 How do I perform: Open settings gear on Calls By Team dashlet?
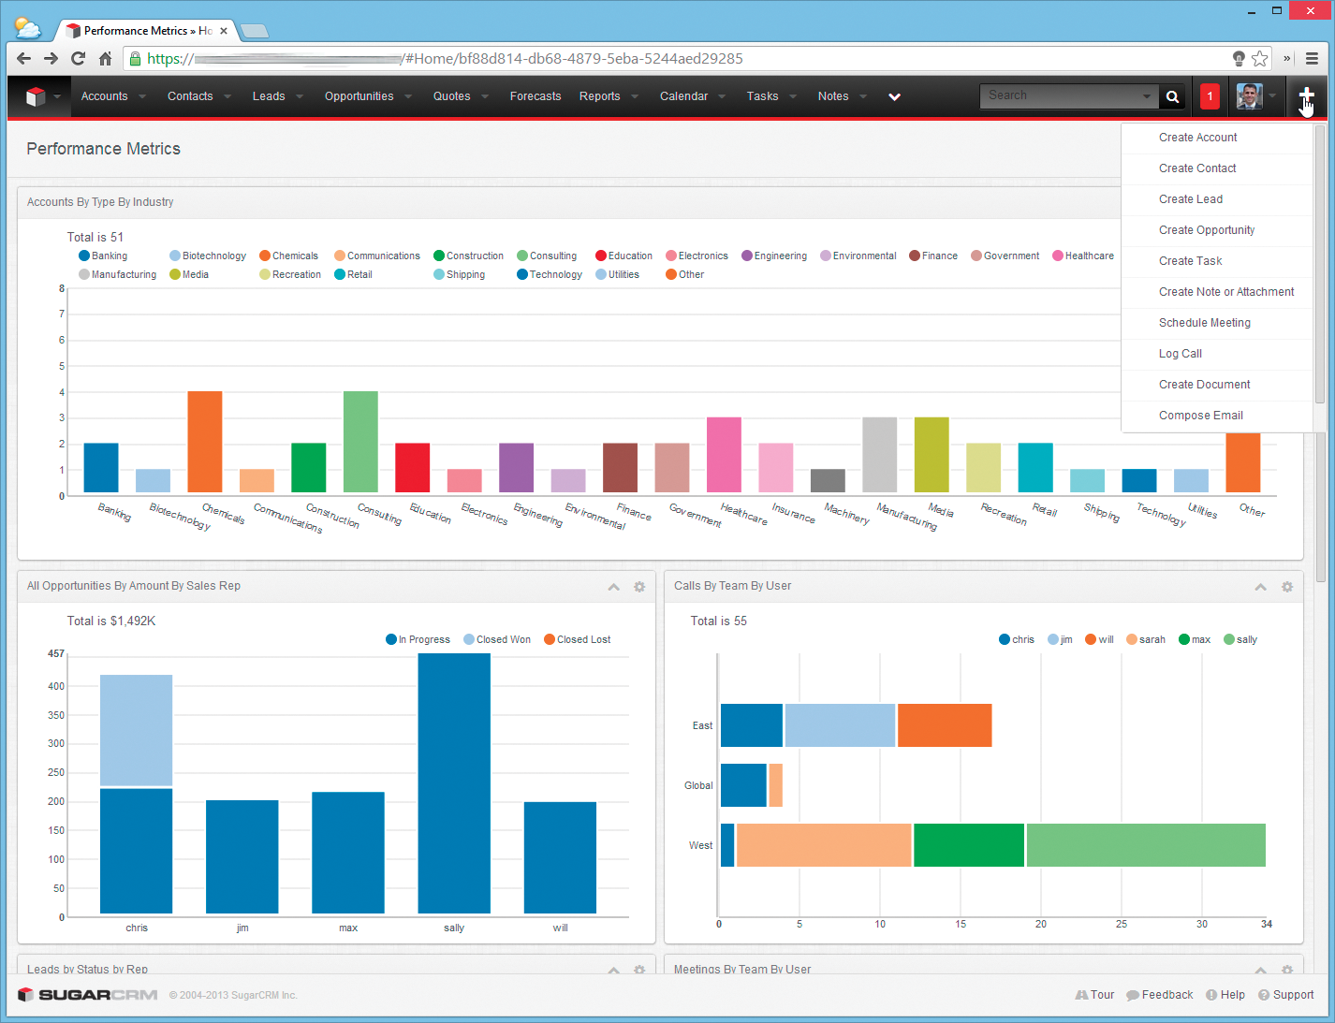pos(1287,587)
